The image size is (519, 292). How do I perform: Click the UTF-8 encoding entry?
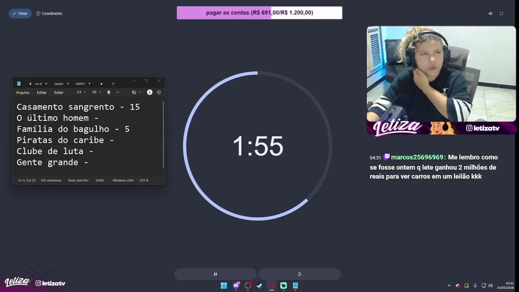pos(144,180)
